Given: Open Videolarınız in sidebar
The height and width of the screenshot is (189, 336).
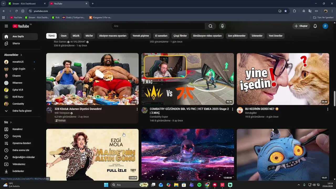Looking at the screenshot, I should 20,164.
